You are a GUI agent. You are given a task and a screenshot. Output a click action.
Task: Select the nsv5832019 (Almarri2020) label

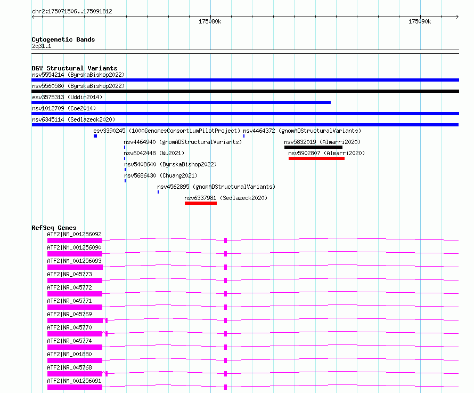322,142
